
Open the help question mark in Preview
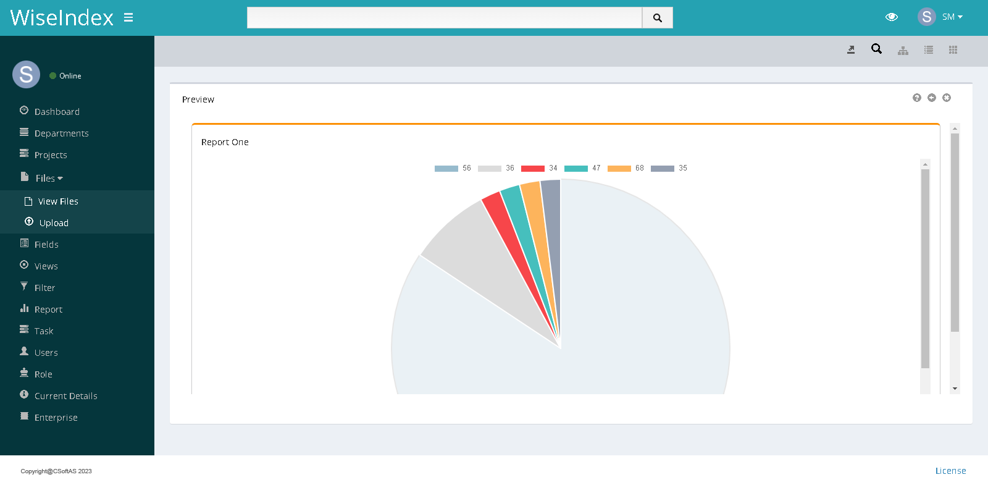[917, 98]
